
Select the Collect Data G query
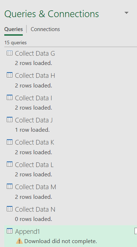(x=71, y=58)
